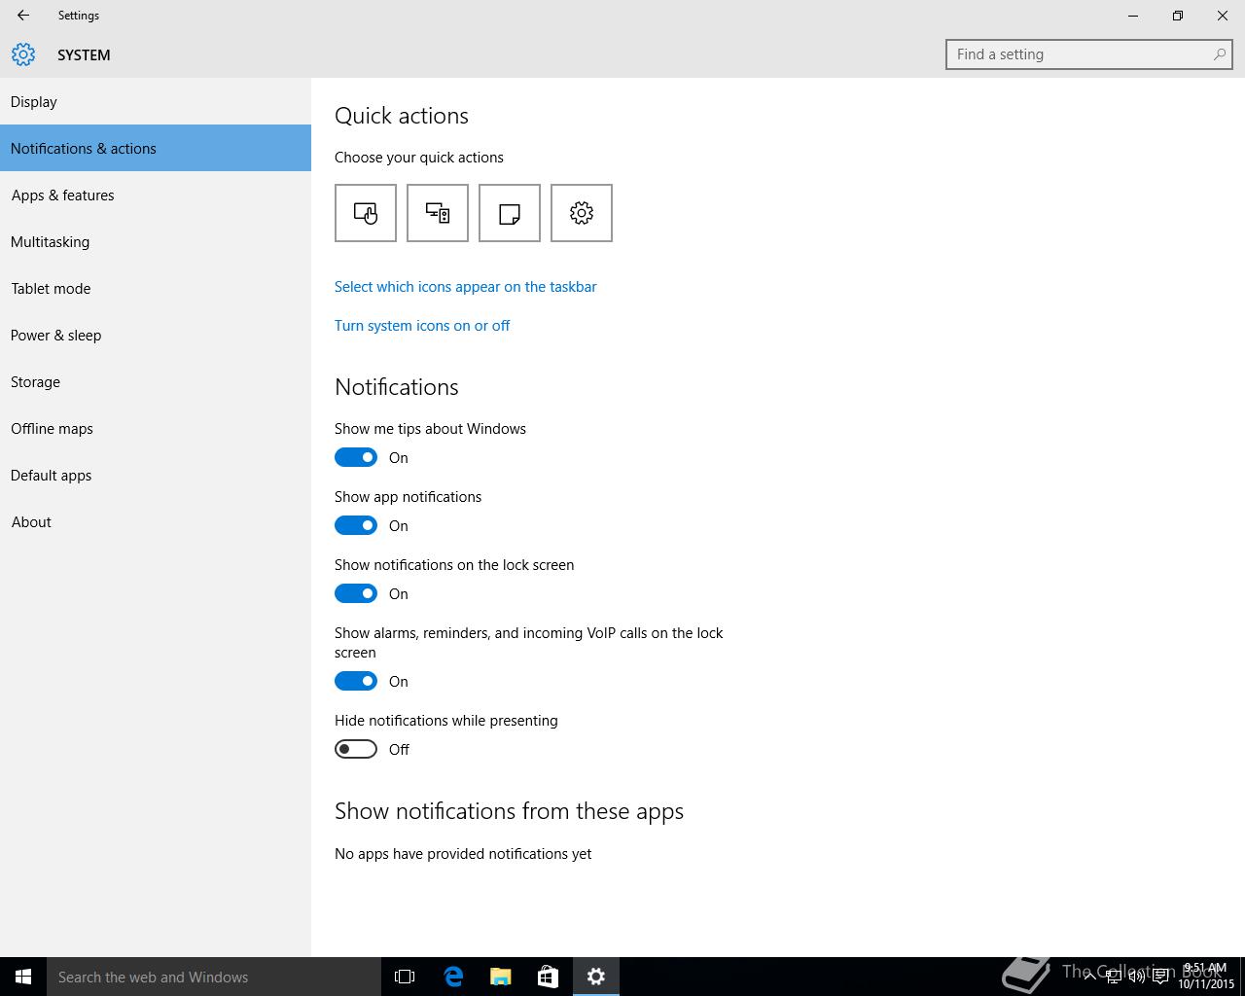Screen dimensions: 1245x996
Task: Click 'Turn system icons on or off' link
Action: coord(422,326)
